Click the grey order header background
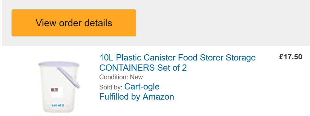The height and width of the screenshot is (116, 310). click(218, 23)
